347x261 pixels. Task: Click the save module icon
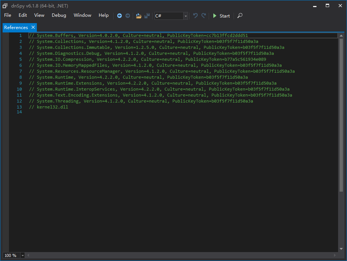[147, 16]
